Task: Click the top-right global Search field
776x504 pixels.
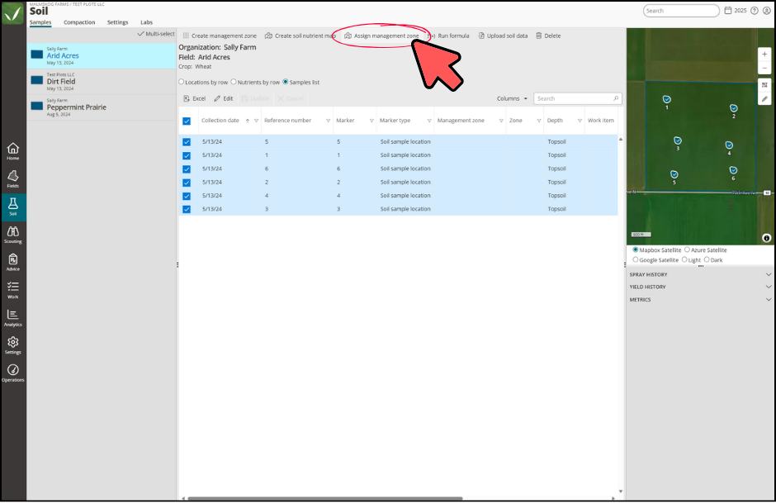Action: tap(681, 11)
